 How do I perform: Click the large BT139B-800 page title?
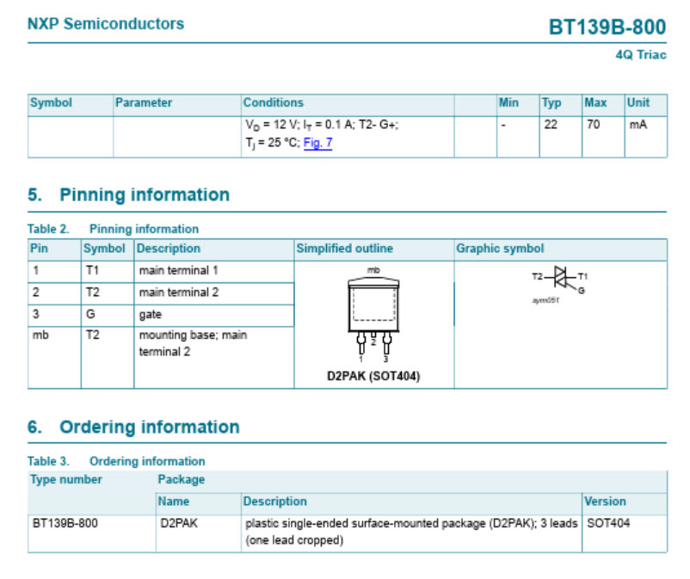pyautogui.click(x=607, y=27)
